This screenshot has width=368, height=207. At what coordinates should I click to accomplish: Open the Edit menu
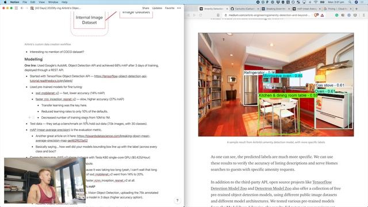33,2
